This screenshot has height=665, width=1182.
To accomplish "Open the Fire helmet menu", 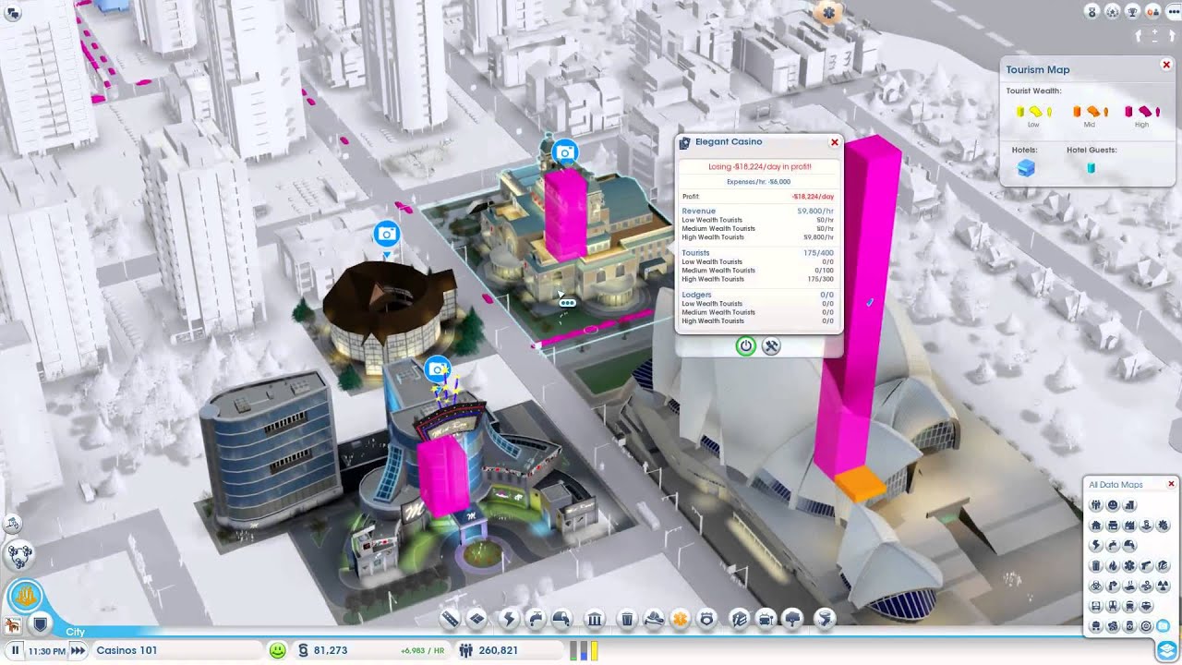I will [x=653, y=619].
